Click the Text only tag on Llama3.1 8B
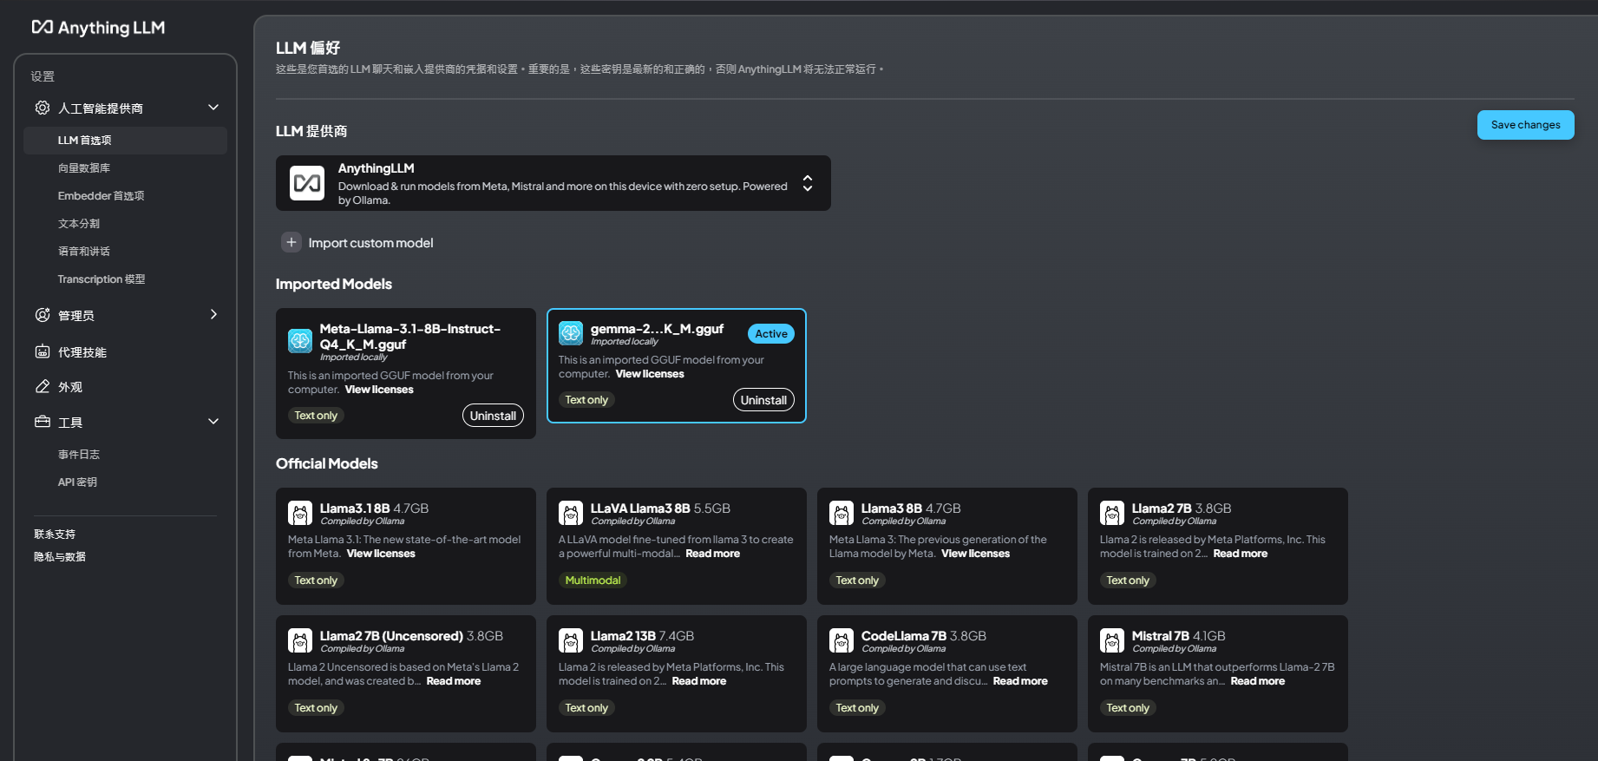This screenshot has width=1598, height=761. (x=316, y=581)
